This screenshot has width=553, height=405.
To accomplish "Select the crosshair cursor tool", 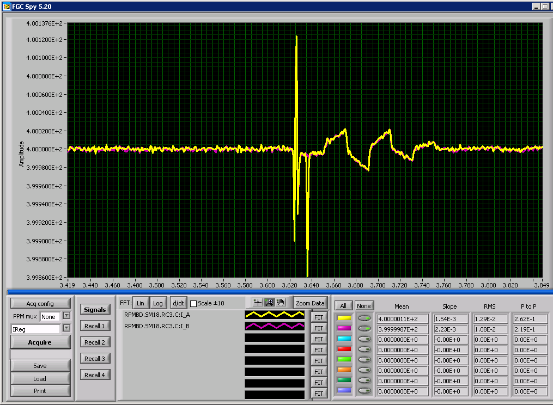I will pos(258,303).
